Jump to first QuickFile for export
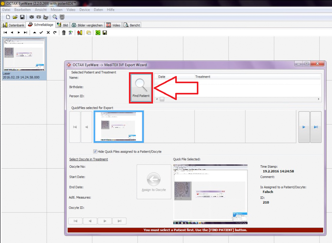This screenshot has height=243, width=332. (75, 127)
